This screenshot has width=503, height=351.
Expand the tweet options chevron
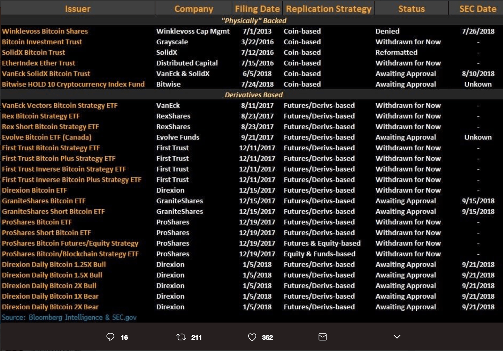click(x=397, y=337)
